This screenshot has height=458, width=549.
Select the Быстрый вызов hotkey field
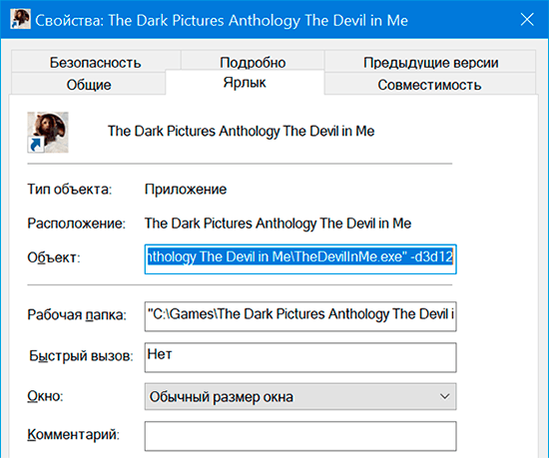click(300, 357)
